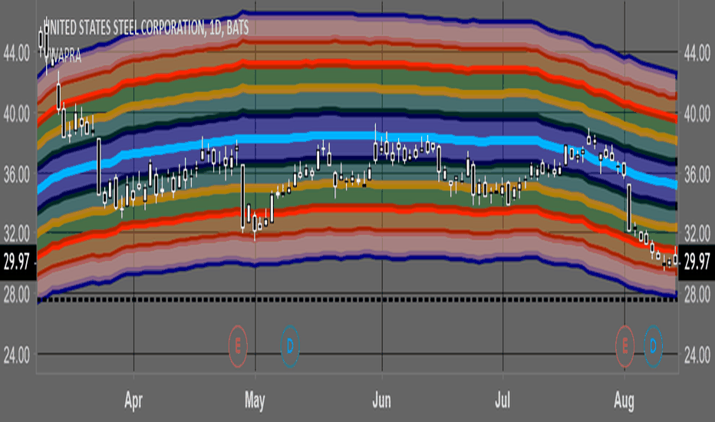This screenshot has width=715, height=422.
Task: Select the black dotted horizontal line near 28.00
Action: coord(357,300)
